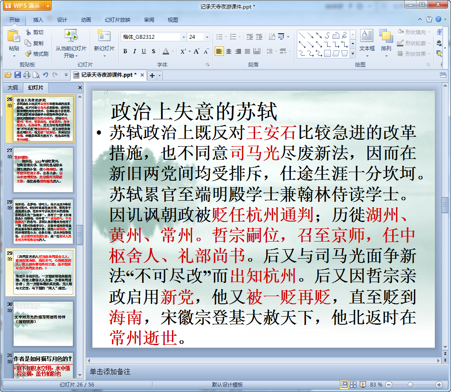Click Shape Effects (形状效果)
This screenshot has height=392, width=451.
(414, 54)
